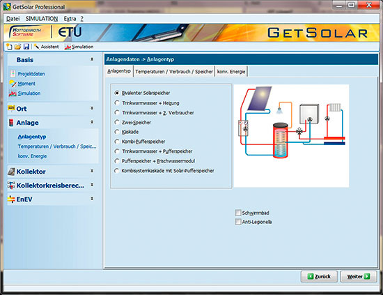Select Bivalenter Solarspeicher radio option
The width and height of the screenshot is (383, 295).
117,93
